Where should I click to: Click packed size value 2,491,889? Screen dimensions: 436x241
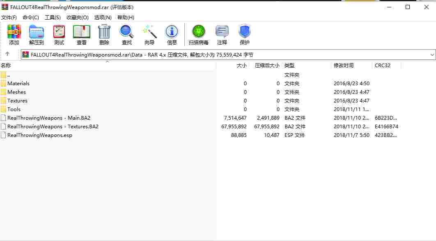268,118
